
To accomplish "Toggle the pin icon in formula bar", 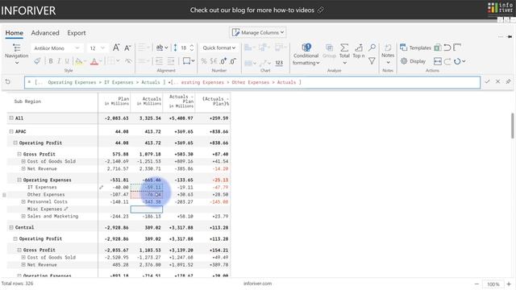I will point(509,81).
